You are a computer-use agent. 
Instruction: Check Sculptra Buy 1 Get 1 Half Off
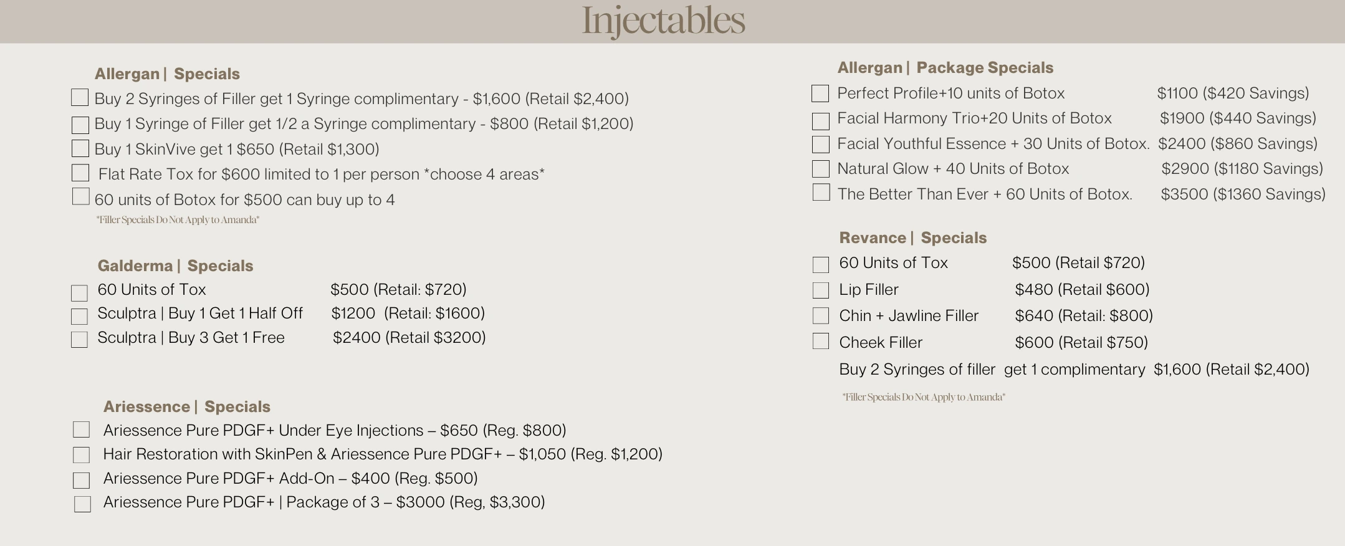pos(79,317)
